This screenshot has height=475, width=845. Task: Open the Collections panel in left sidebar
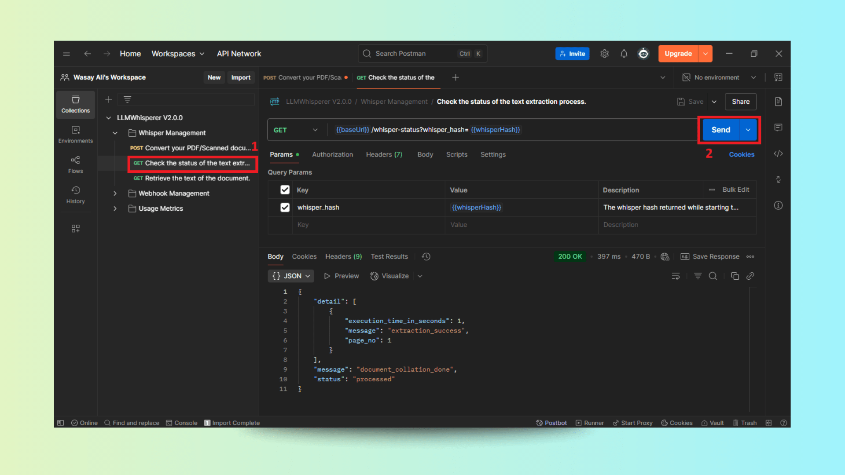[x=75, y=105]
